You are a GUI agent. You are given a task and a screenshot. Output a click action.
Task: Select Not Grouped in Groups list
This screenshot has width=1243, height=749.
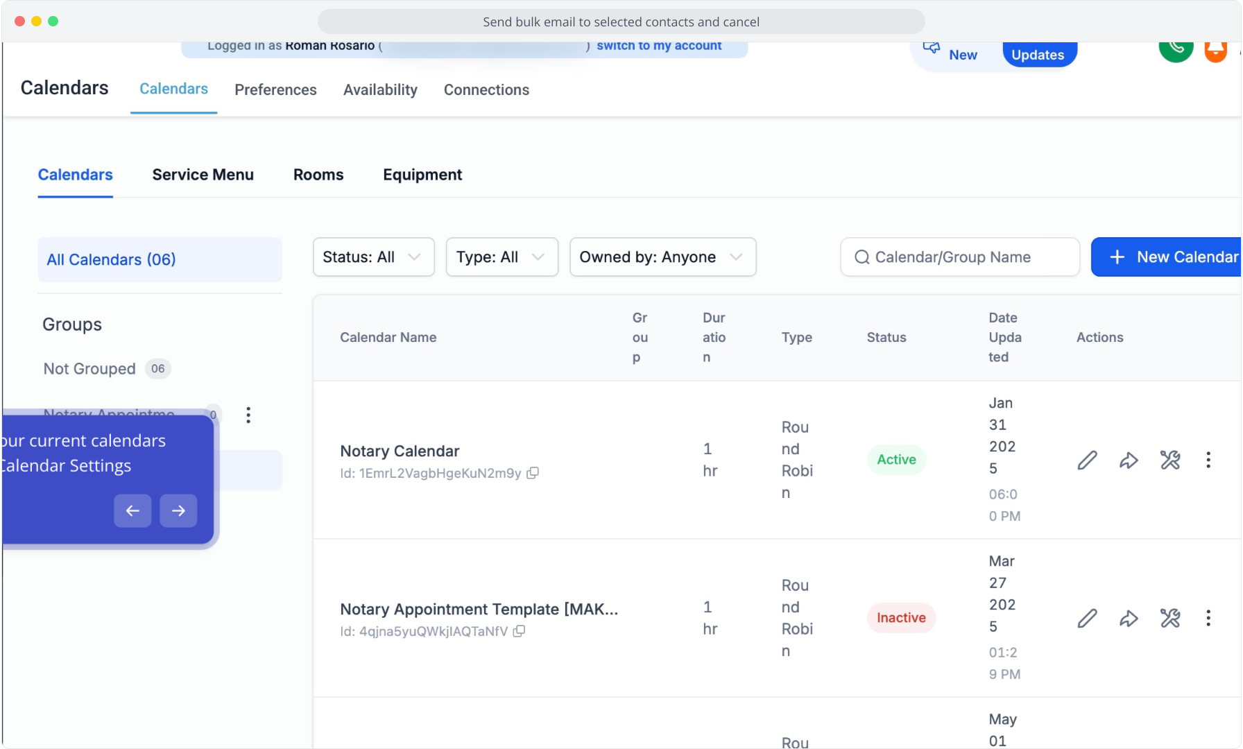coord(89,369)
